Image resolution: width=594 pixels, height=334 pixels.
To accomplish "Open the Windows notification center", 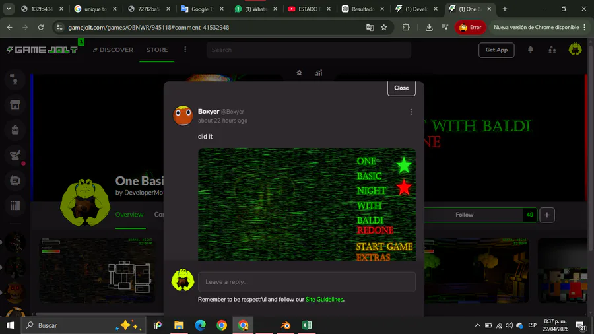I will [580, 325].
